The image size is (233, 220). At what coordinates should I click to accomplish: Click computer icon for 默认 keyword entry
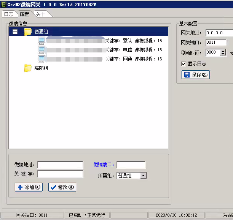pos(41,41)
